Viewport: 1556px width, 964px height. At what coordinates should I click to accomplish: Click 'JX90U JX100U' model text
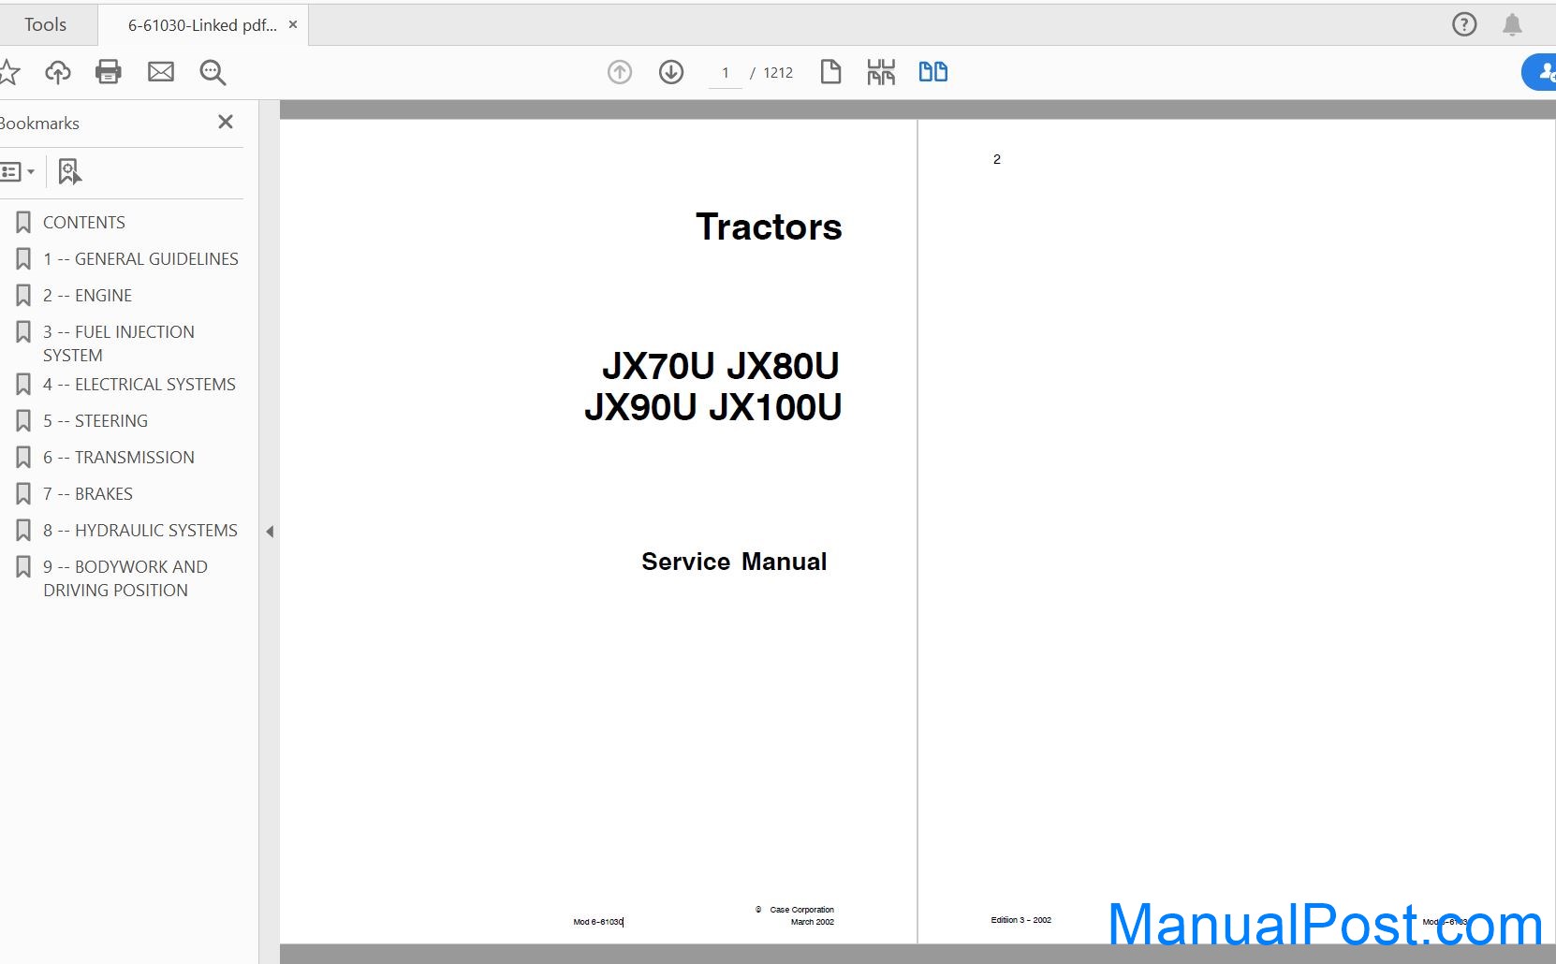713,407
